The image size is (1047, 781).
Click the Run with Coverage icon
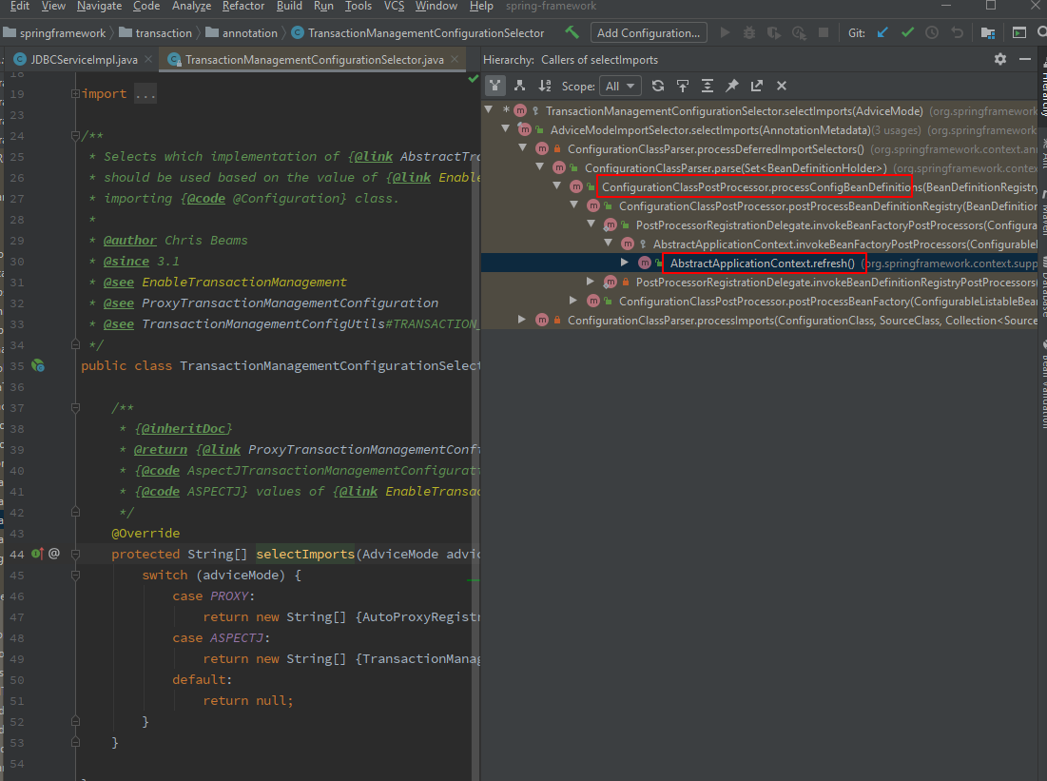pos(774,32)
